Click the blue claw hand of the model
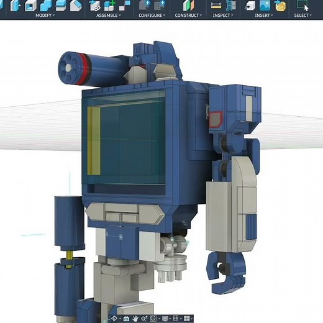This screenshot has height=323, width=323. coord(225,273)
